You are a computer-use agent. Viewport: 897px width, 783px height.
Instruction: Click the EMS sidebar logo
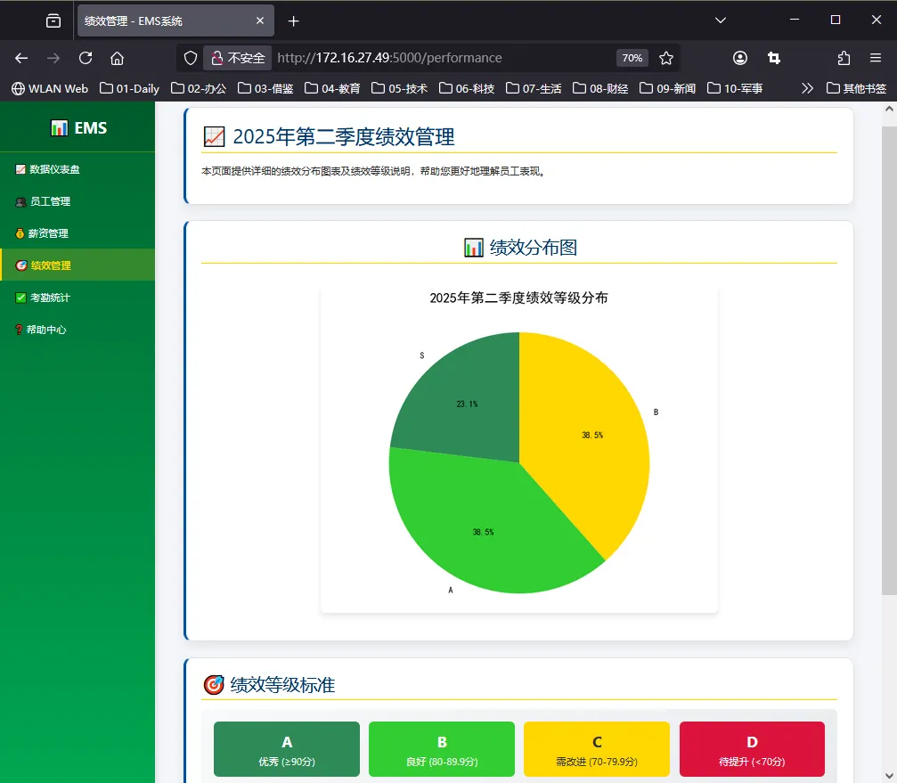point(78,127)
